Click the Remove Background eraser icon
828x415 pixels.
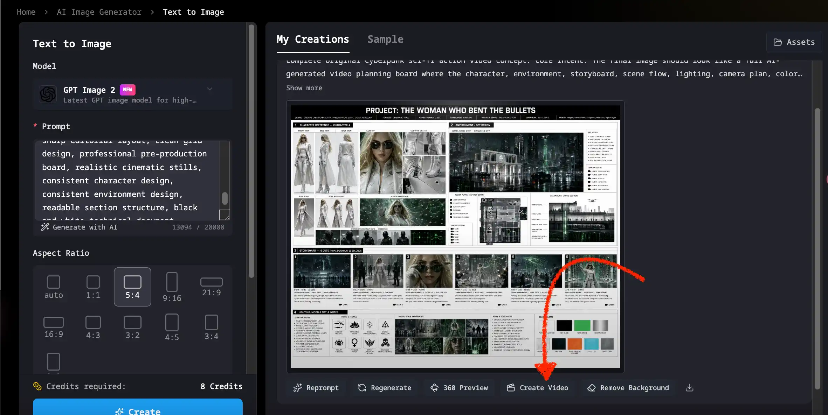pyautogui.click(x=592, y=388)
